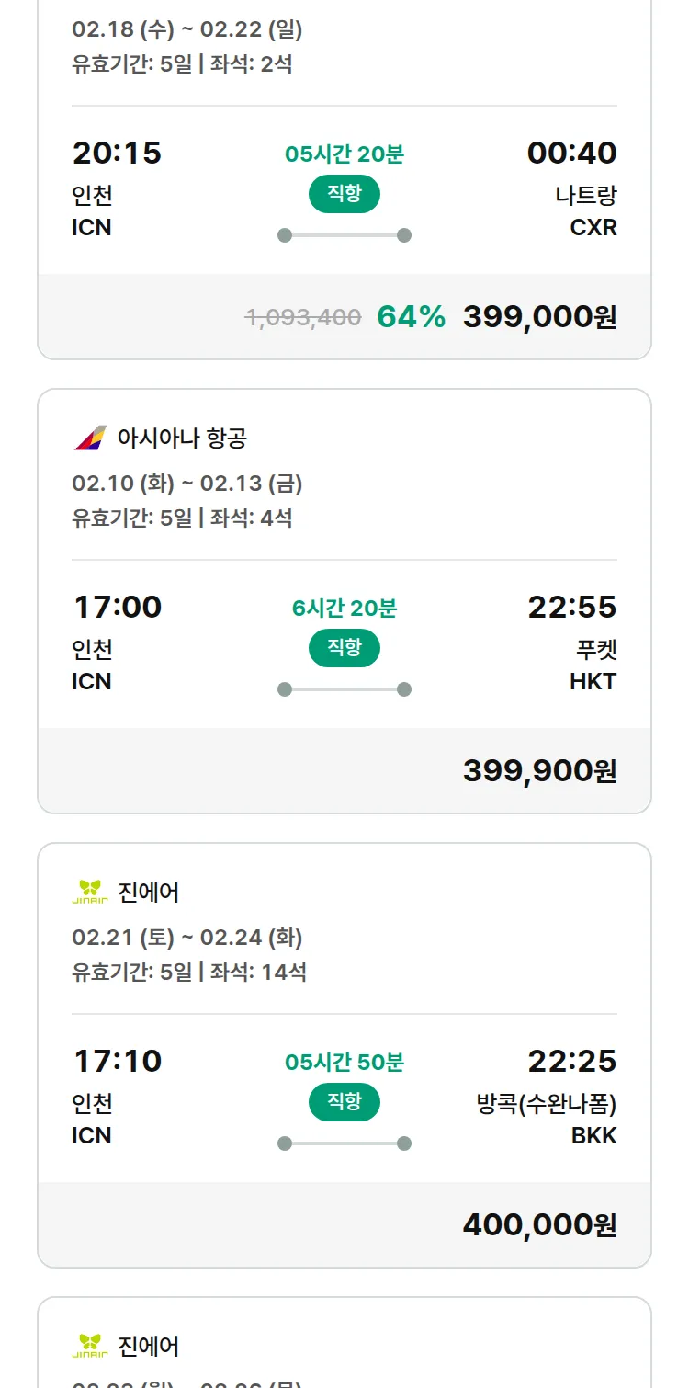689x1388 pixels.
Task: Select the 399,000원 Nha Trang fare
Action: tap(539, 317)
